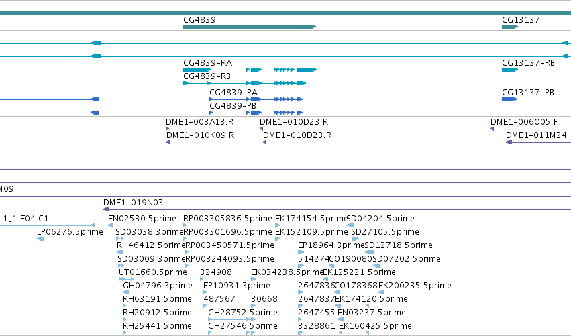The image size is (571, 336).
Task: Select the LP06276.5prime EST label
Action: (x=70, y=232)
